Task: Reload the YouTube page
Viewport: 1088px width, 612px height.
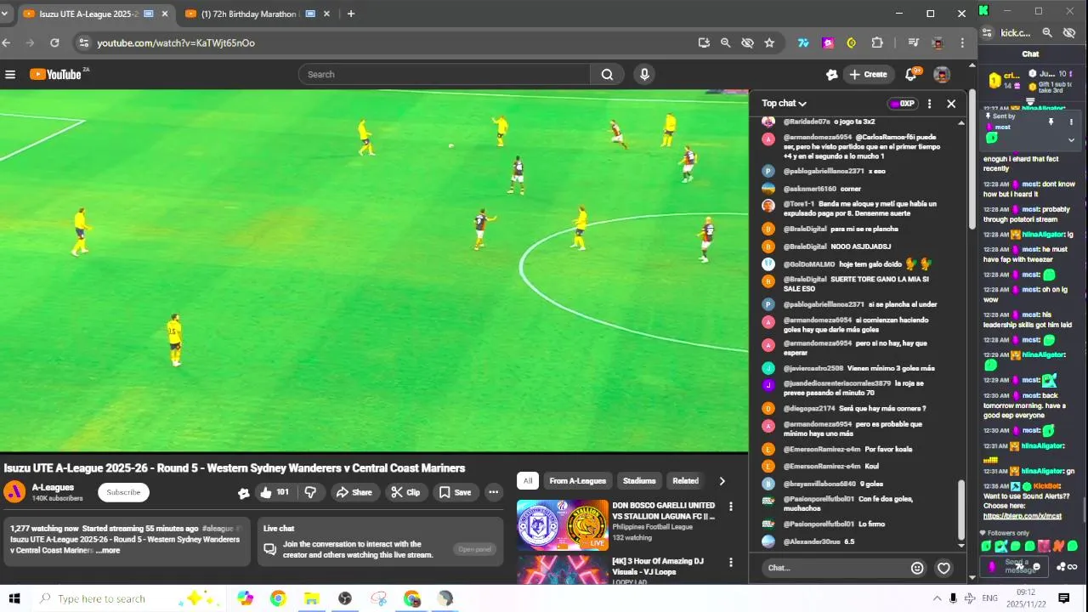Action: [x=54, y=42]
